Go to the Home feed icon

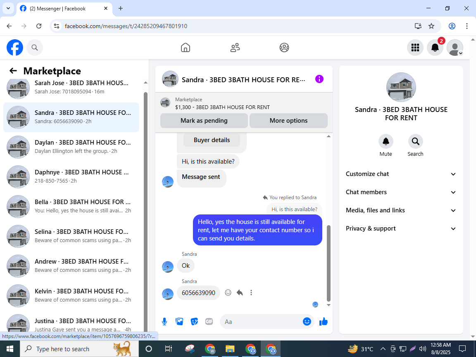tap(186, 48)
